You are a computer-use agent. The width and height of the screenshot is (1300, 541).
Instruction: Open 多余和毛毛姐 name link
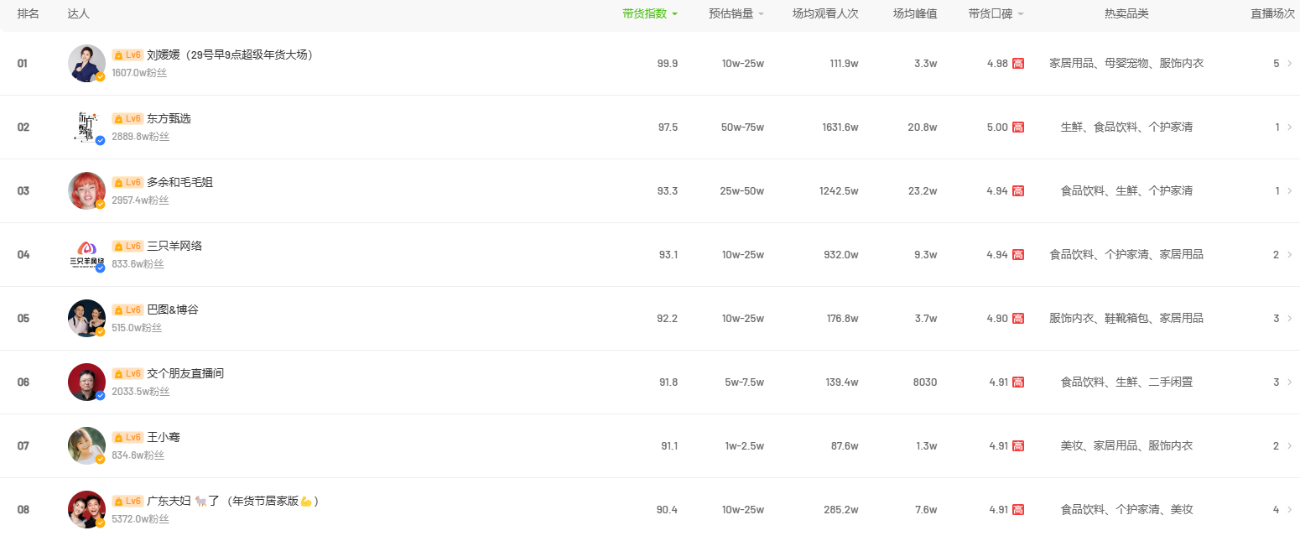(179, 182)
